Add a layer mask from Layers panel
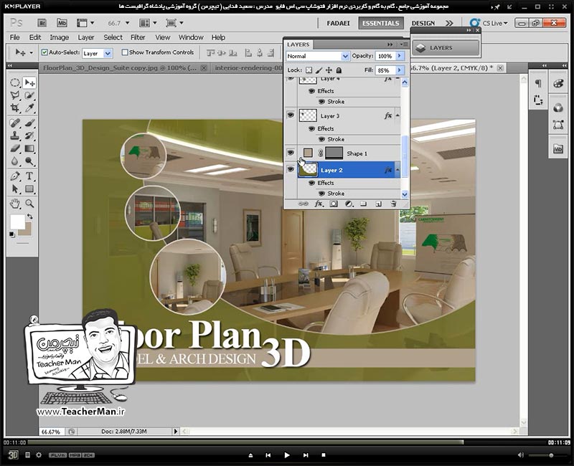Viewport: 574px width, 466px height. (x=334, y=204)
